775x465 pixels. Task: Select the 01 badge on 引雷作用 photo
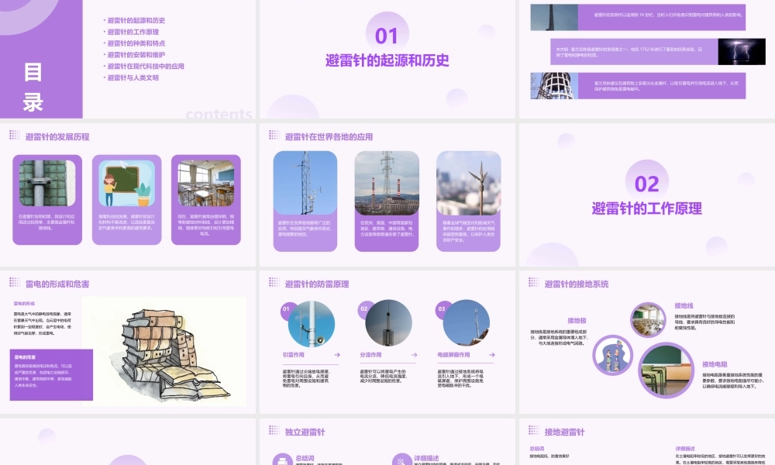[286, 309]
